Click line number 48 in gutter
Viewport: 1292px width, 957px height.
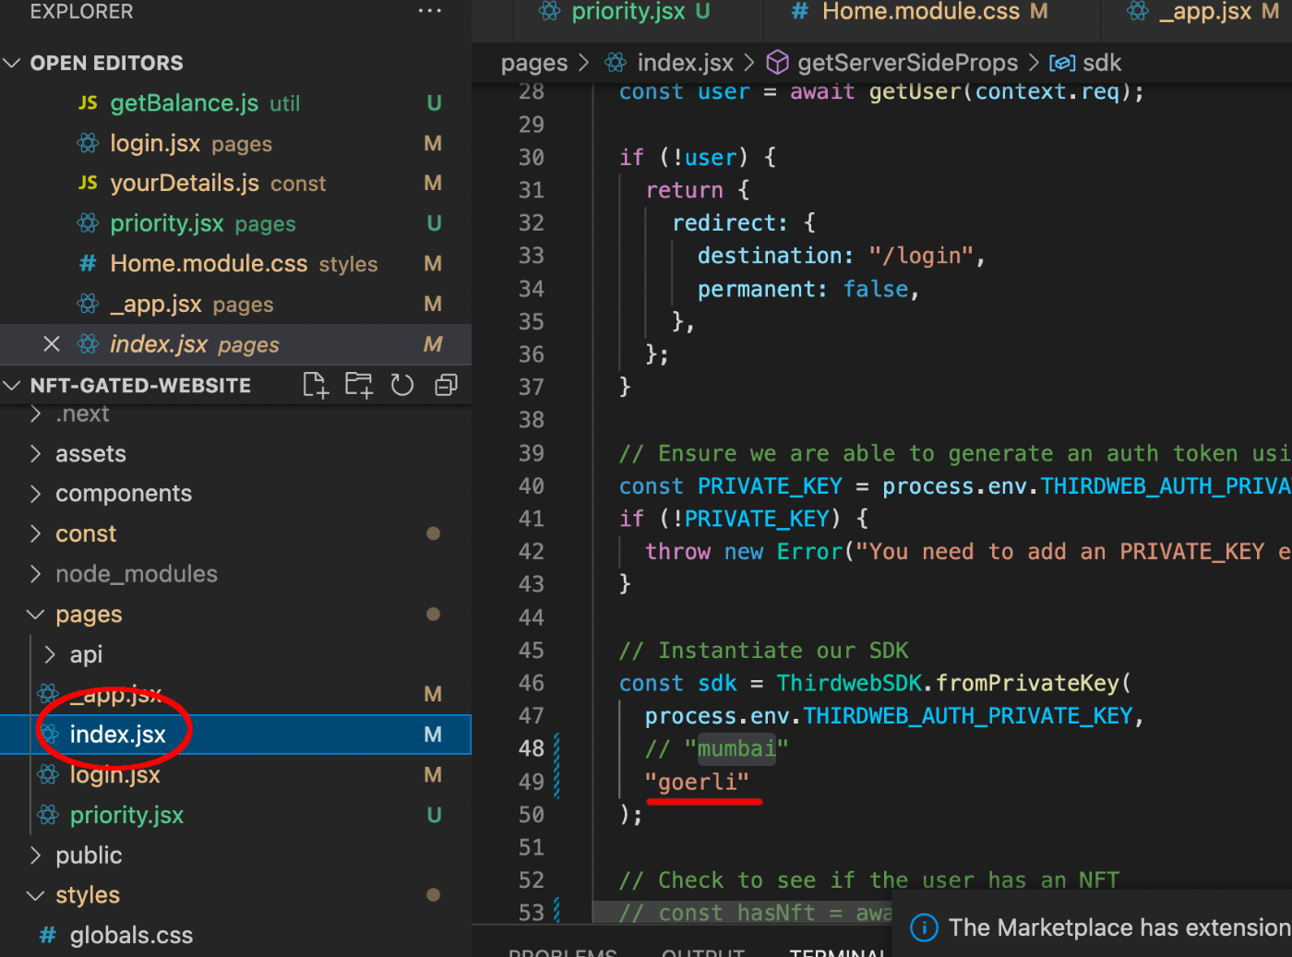[x=532, y=748]
